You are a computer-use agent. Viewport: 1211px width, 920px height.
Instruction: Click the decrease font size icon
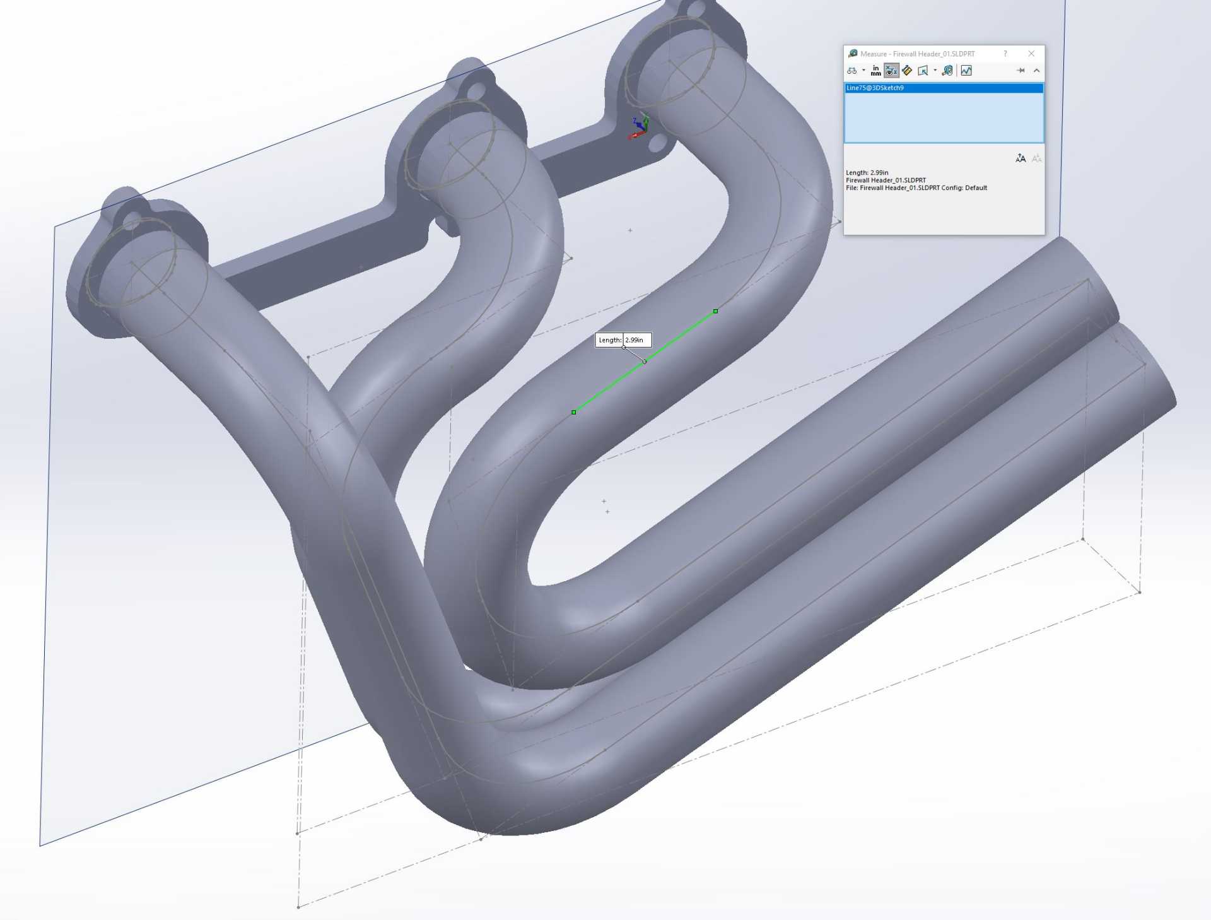pos(1036,158)
